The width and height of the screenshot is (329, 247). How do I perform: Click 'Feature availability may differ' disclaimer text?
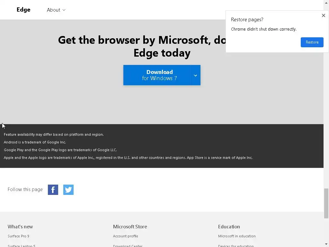coord(54,134)
